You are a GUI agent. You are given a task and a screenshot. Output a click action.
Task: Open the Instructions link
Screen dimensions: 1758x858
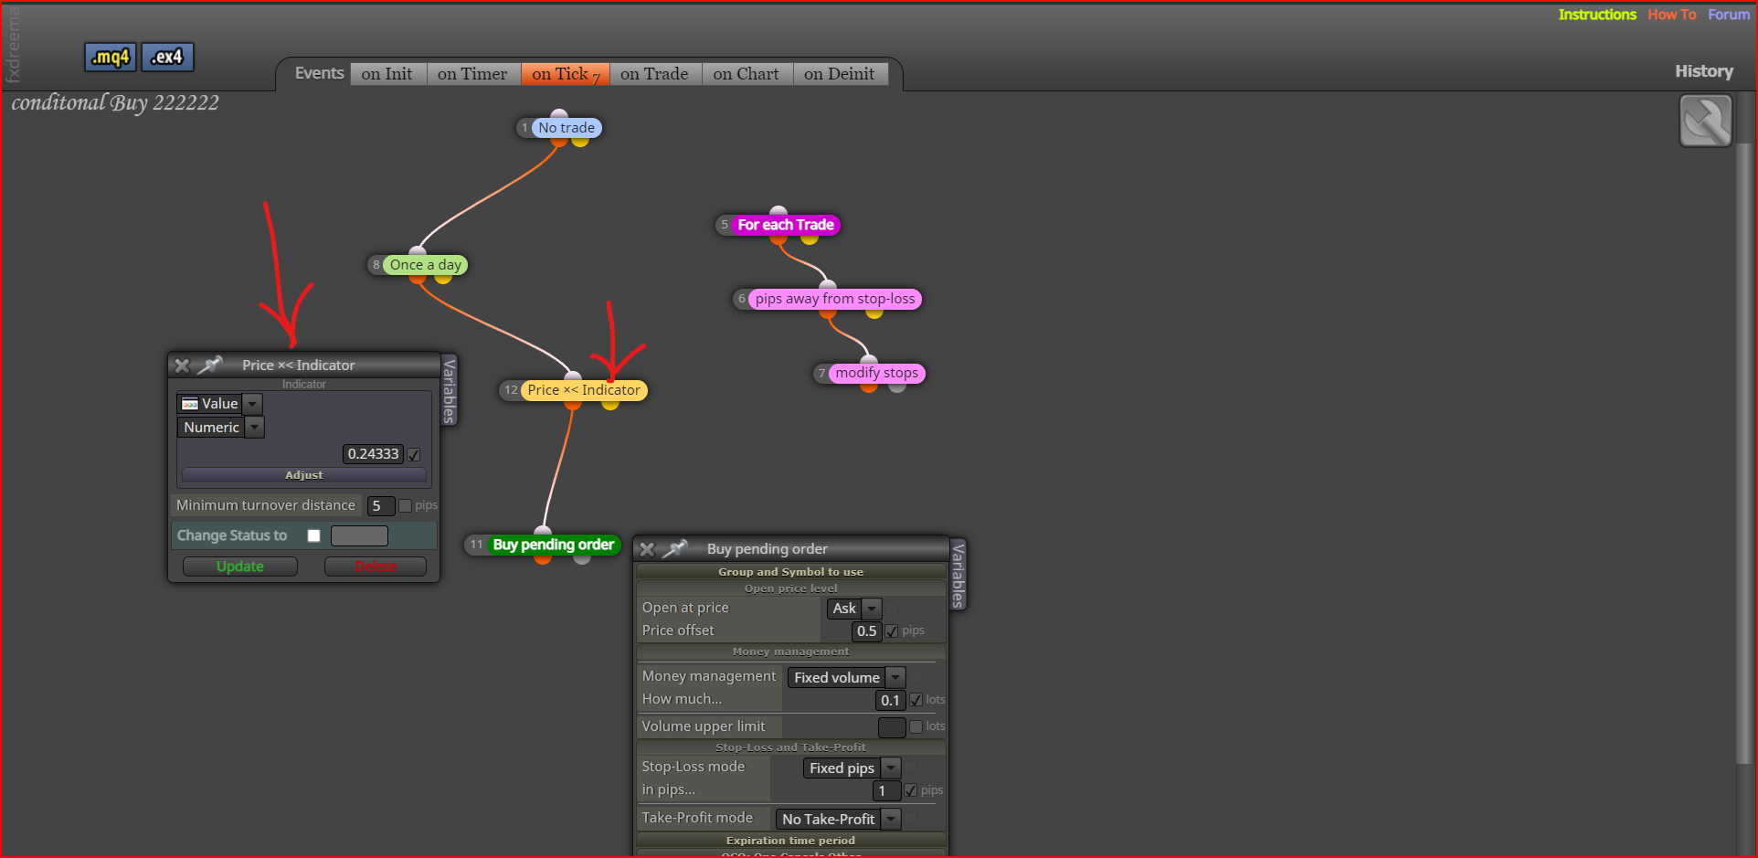coord(1597,15)
